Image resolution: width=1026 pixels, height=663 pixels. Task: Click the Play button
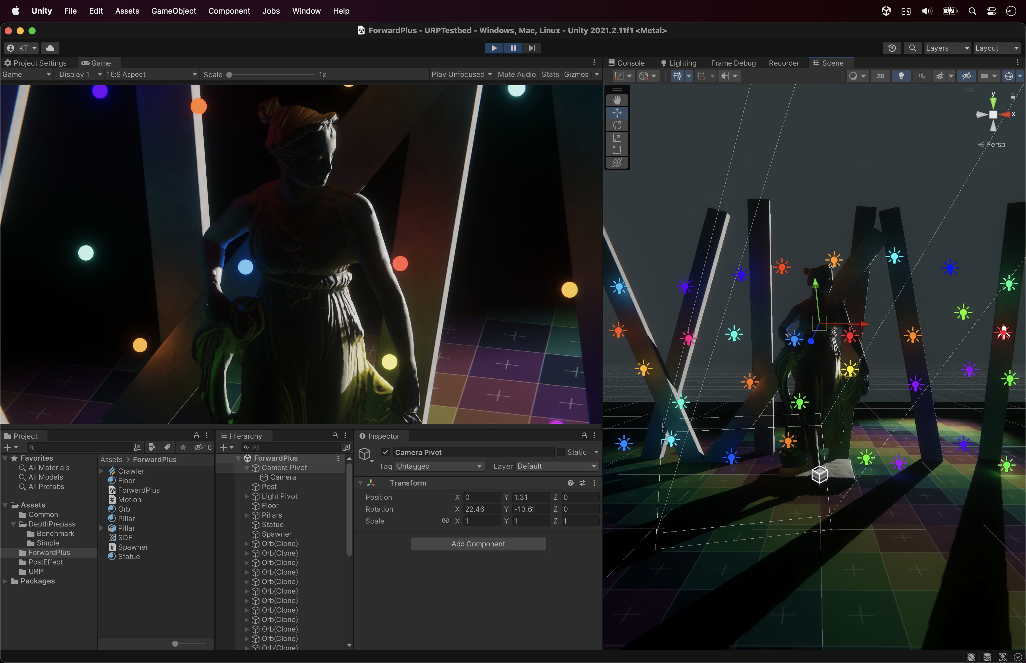pyautogui.click(x=494, y=48)
